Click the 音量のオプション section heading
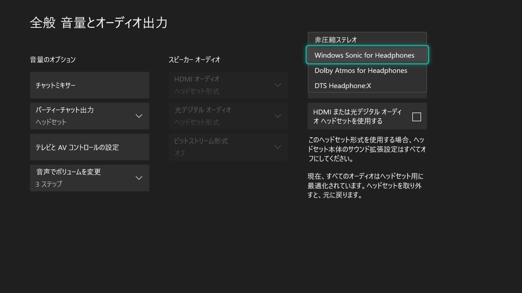This screenshot has height=293, width=522. tap(53, 60)
